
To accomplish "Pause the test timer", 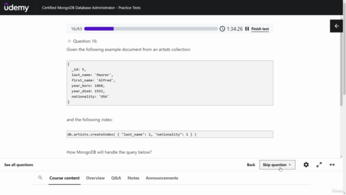I will 247,29.
